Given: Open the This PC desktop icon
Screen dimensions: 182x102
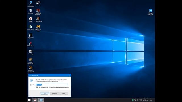Looking at the screenshot, I should 30,4.
